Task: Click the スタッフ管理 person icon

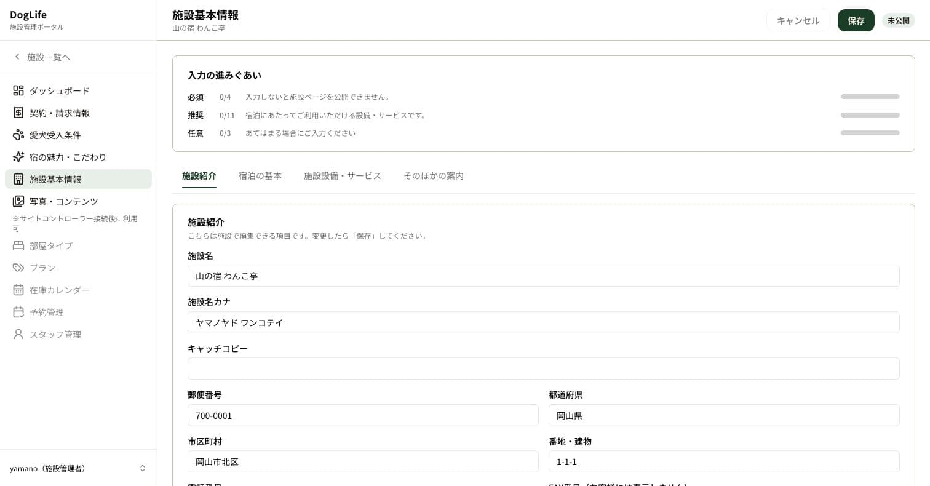Action: 18,334
